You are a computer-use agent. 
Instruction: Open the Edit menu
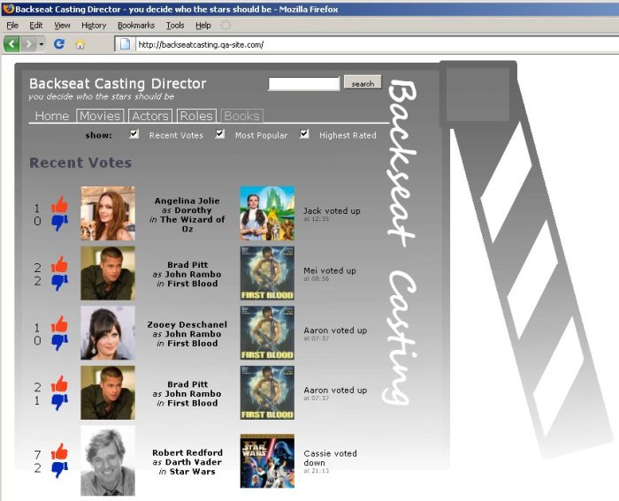[36, 26]
